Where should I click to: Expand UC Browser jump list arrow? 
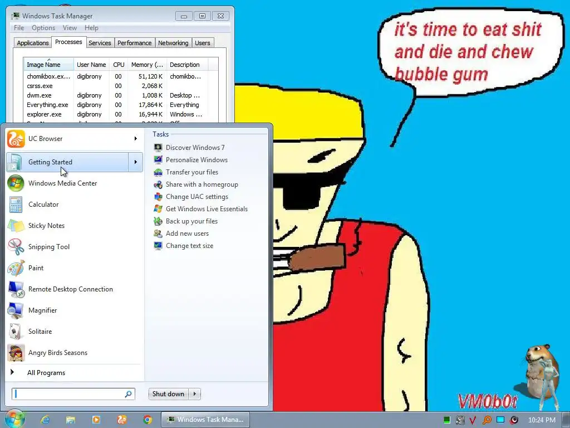(x=136, y=139)
